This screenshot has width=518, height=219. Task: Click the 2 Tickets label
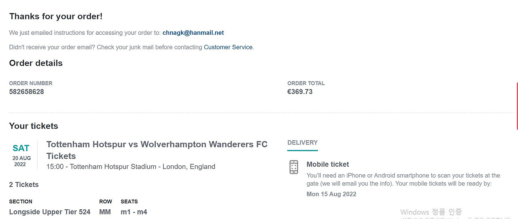point(24,185)
